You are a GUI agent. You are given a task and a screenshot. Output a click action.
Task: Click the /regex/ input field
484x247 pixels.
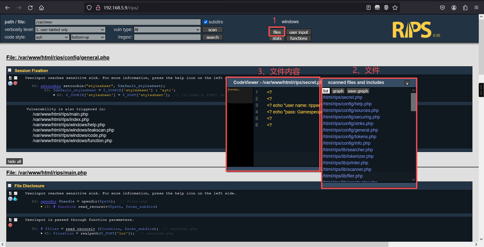[167, 37]
